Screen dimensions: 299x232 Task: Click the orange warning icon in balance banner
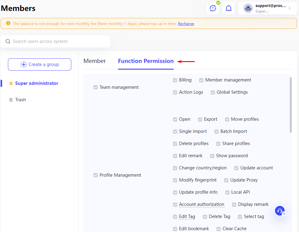point(8,23)
